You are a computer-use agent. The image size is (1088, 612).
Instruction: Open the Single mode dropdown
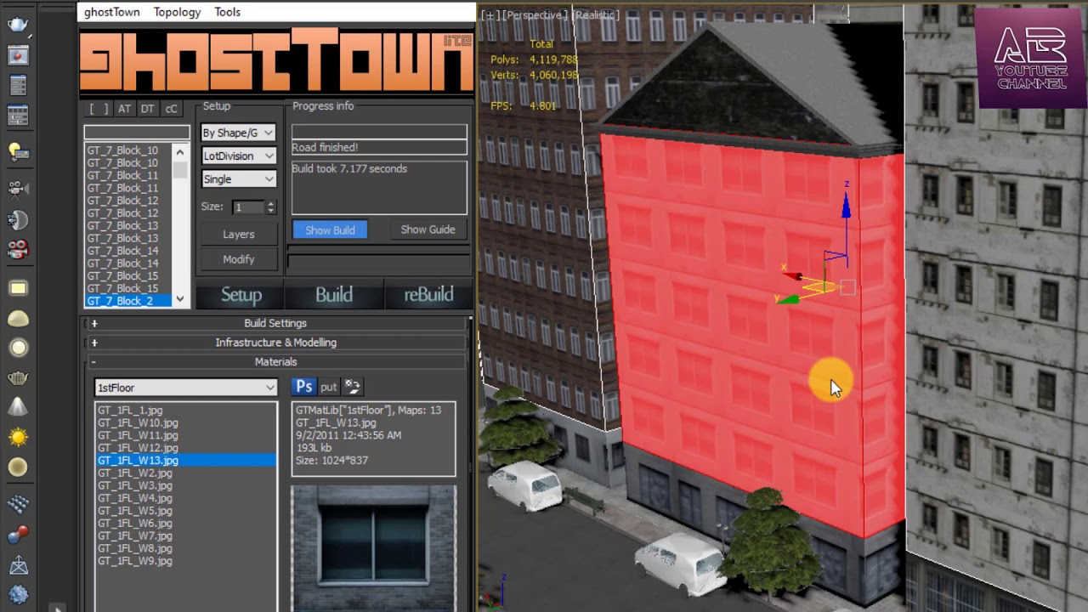[x=238, y=179]
